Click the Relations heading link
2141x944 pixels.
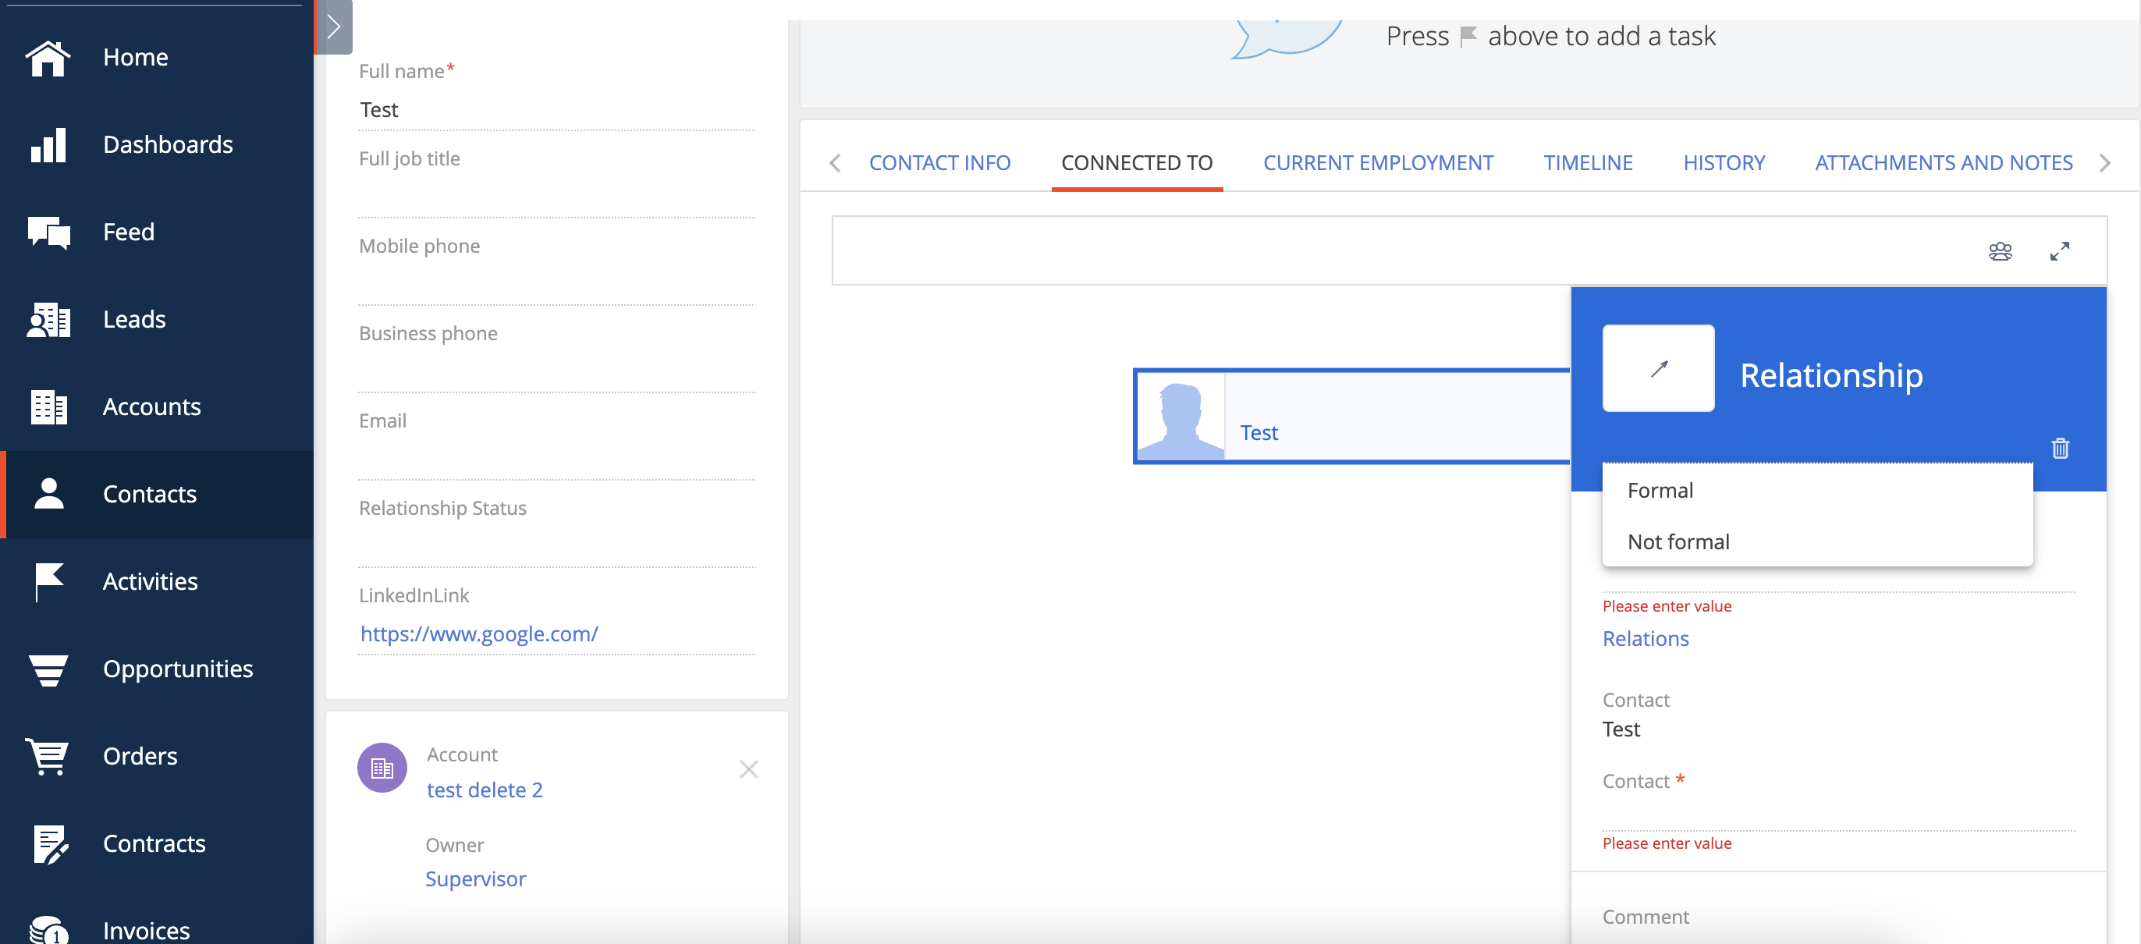(1645, 638)
